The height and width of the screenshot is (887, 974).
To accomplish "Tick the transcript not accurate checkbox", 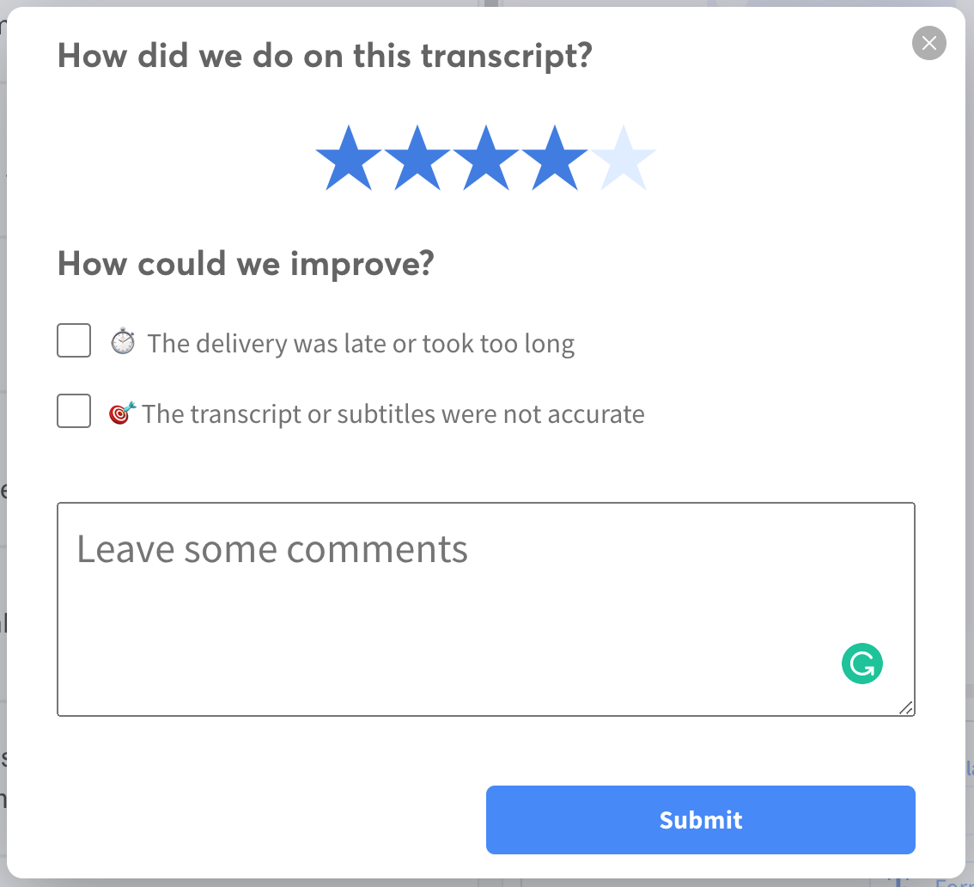I will point(74,411).
